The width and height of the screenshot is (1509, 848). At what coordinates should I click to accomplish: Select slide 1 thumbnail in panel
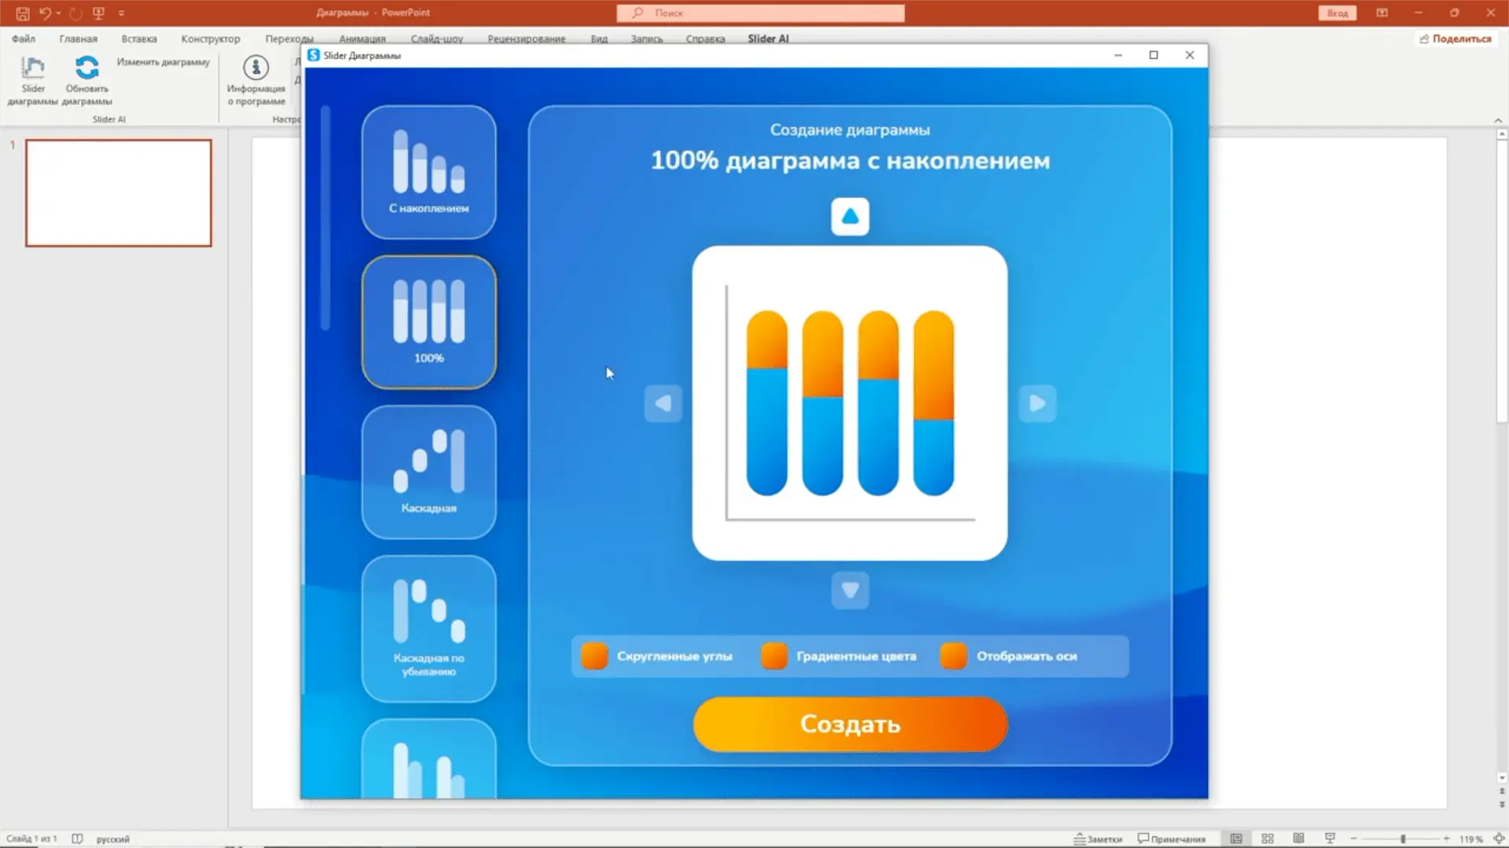(119, 193)
